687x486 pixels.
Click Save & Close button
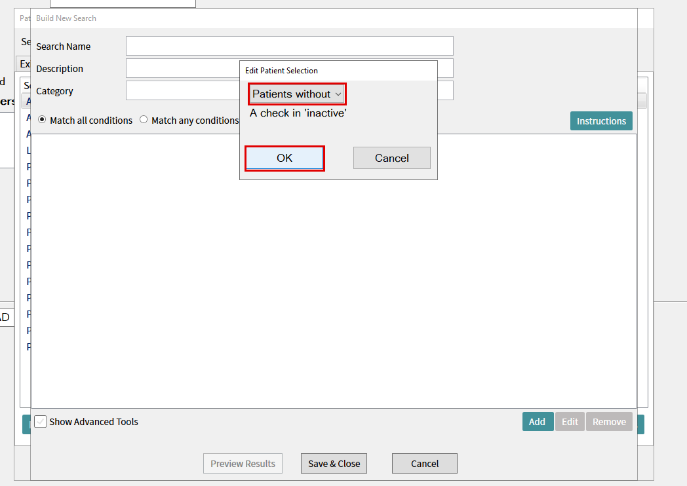[334, 464]
